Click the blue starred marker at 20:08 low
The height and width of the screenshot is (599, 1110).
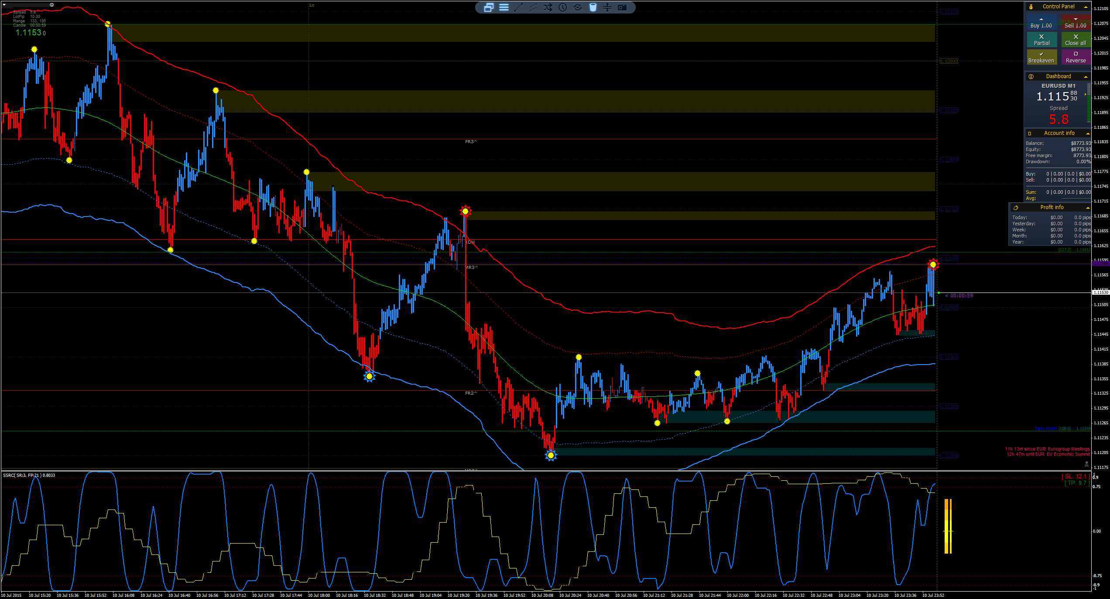click(x=551, y=455)
